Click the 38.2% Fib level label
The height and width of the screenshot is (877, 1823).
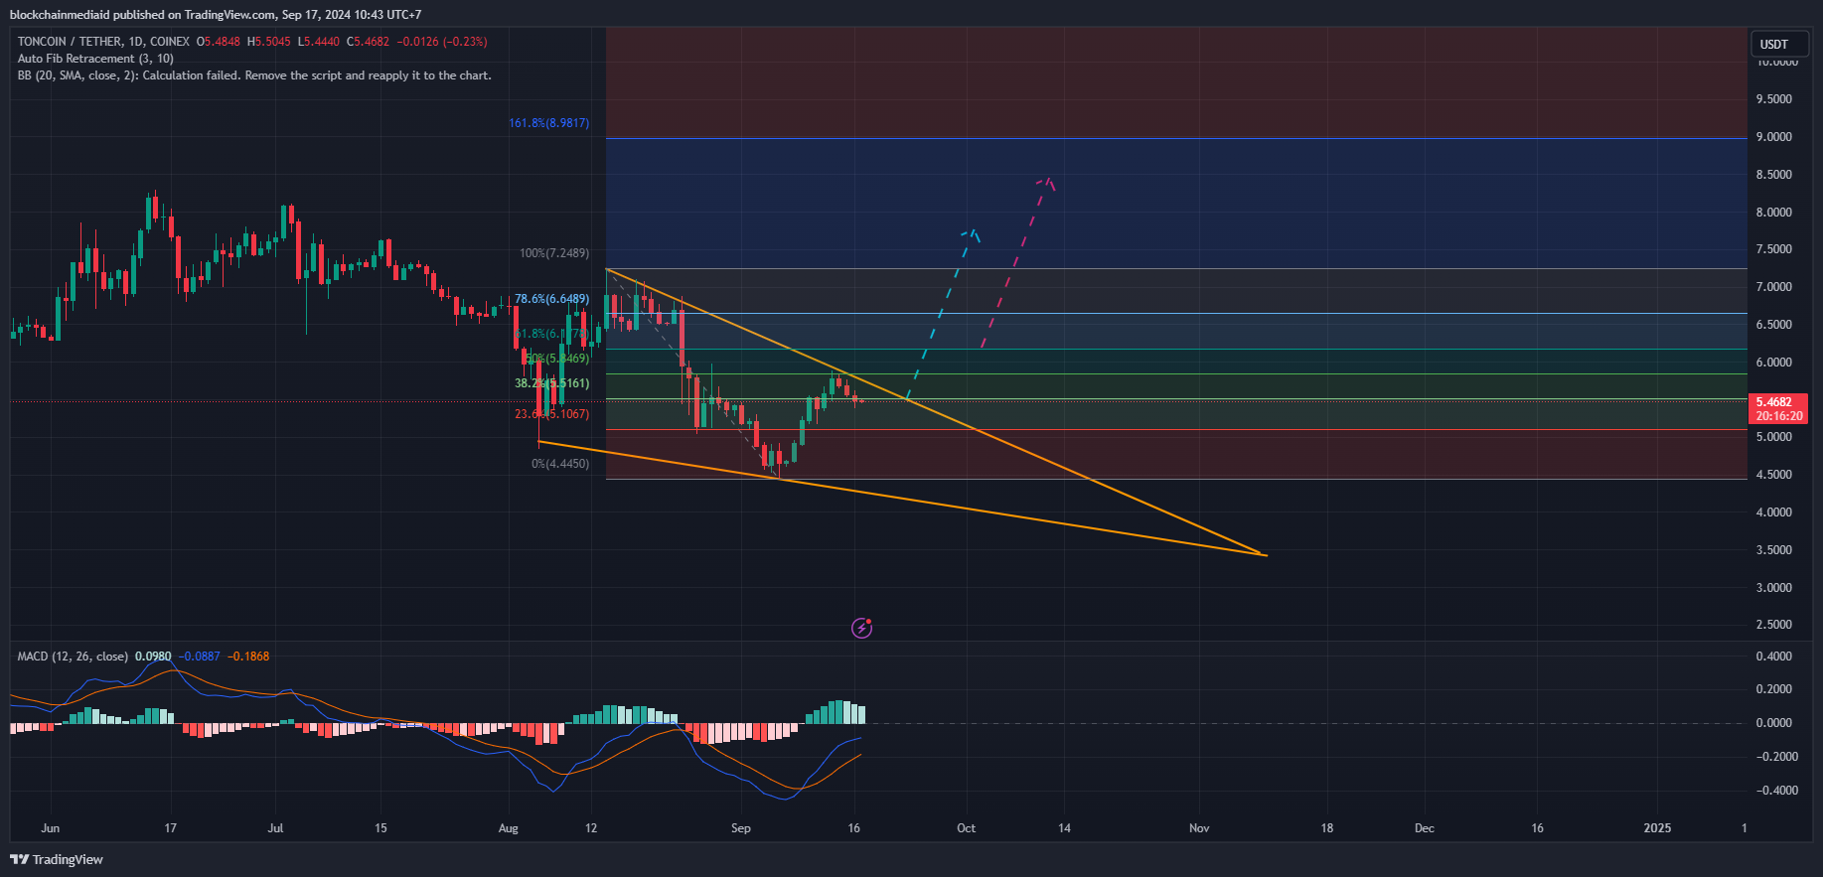click(x=551, y=383)
